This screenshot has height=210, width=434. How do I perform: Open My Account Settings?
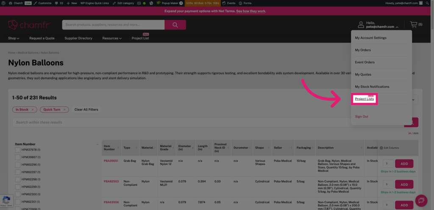click(370, 38)
